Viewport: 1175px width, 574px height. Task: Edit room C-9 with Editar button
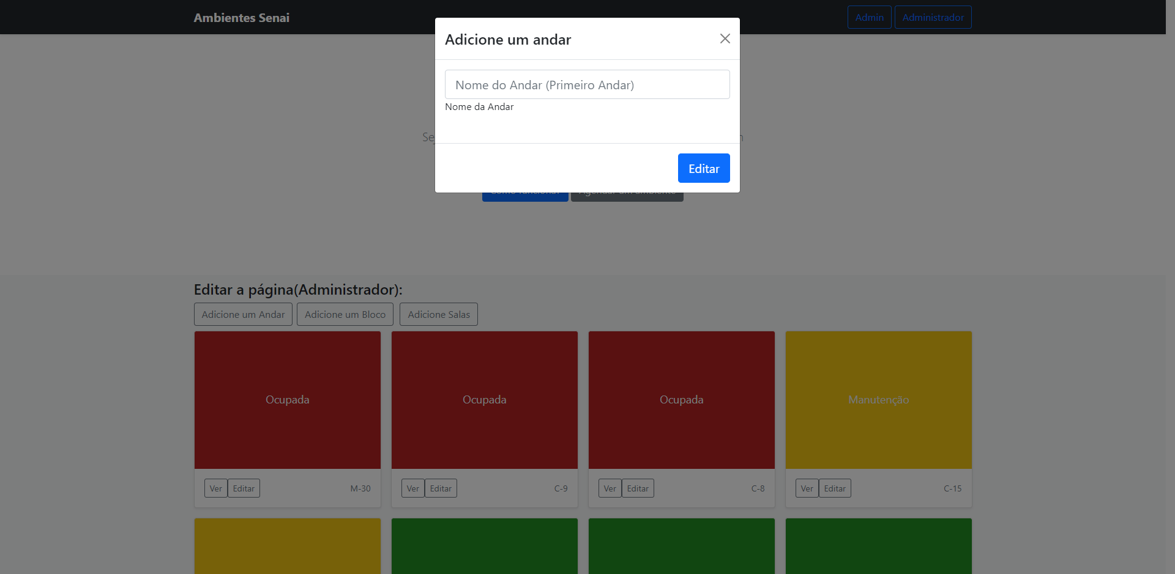pos(441,488)
